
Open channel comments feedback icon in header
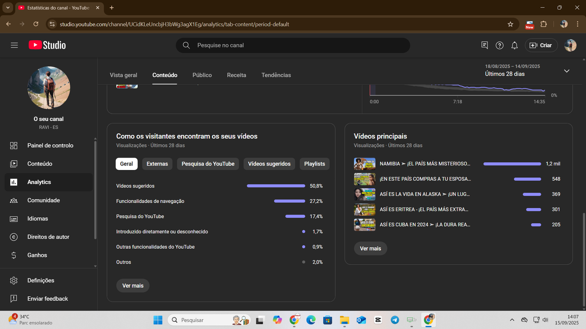point(485,45)
